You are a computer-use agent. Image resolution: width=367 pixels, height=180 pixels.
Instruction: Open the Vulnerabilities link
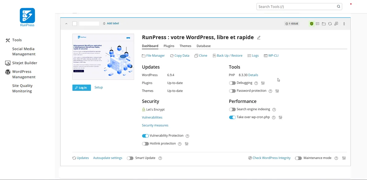pyautogui.click(x=152, y=117)
